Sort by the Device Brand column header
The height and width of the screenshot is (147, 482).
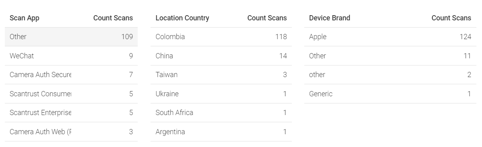pyautogui.click(x=329, y=18)
